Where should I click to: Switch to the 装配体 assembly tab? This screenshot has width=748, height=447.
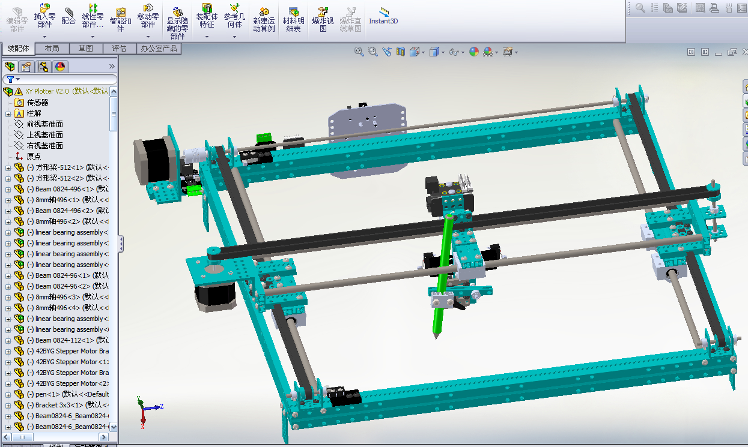click(x=18, y=49)
